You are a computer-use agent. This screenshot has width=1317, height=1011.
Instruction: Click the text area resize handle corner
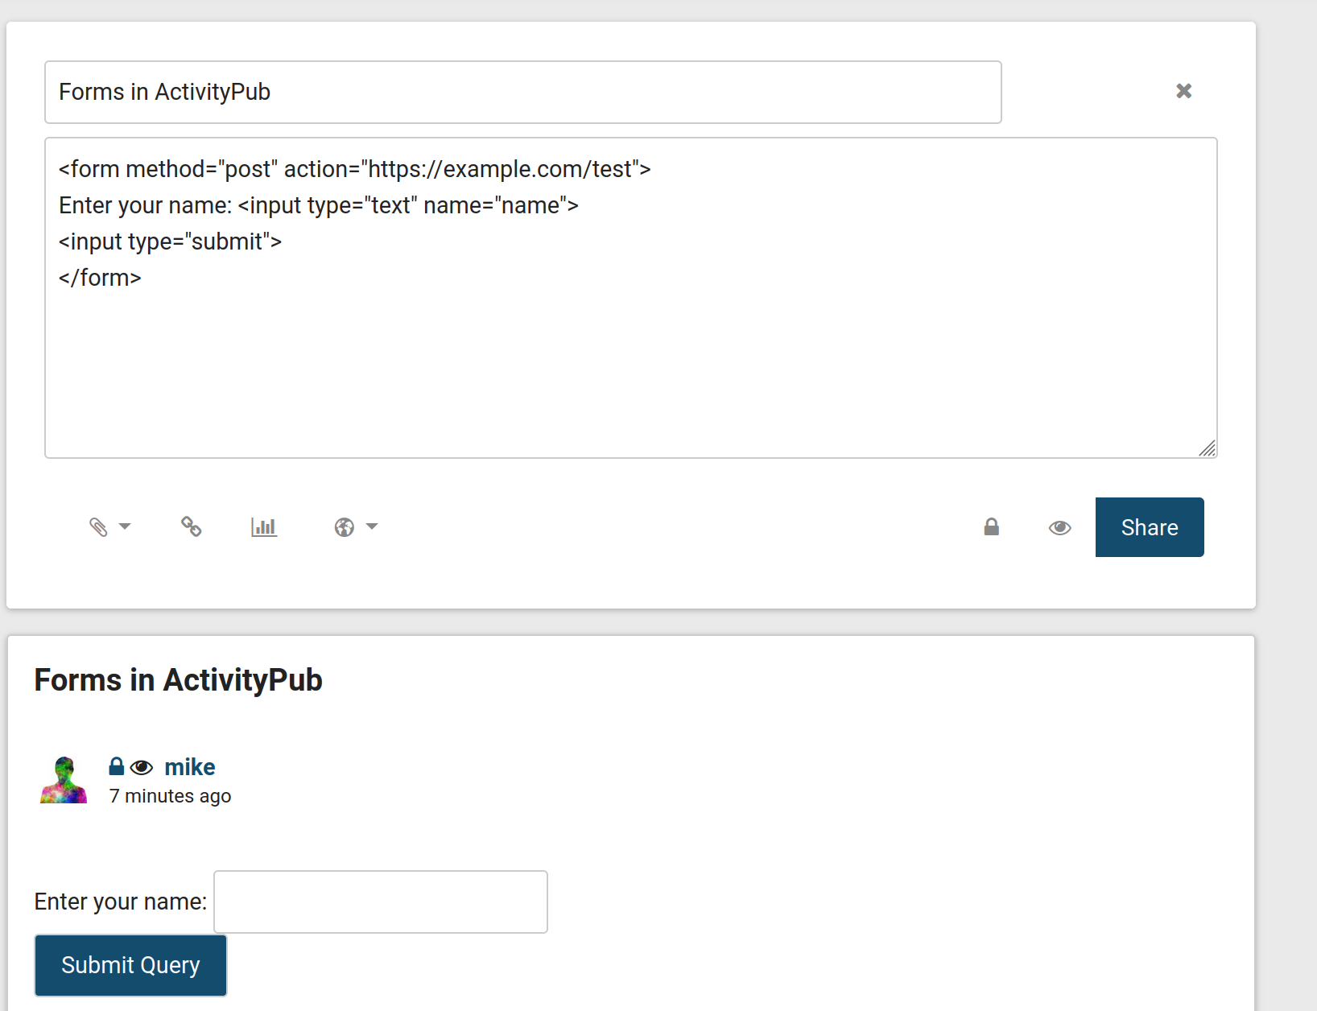(x=1208, y=448)
